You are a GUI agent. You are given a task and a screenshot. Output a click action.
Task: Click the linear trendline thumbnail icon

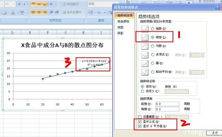[145, 37]
